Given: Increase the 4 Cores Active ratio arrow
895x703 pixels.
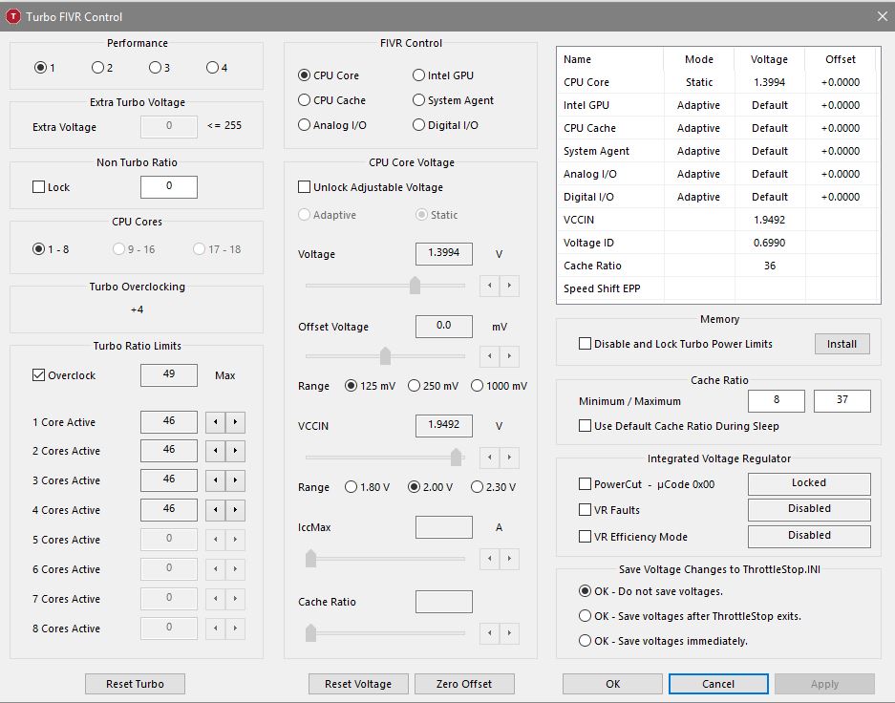Looking at the screenshot, I should click(235, 510).
